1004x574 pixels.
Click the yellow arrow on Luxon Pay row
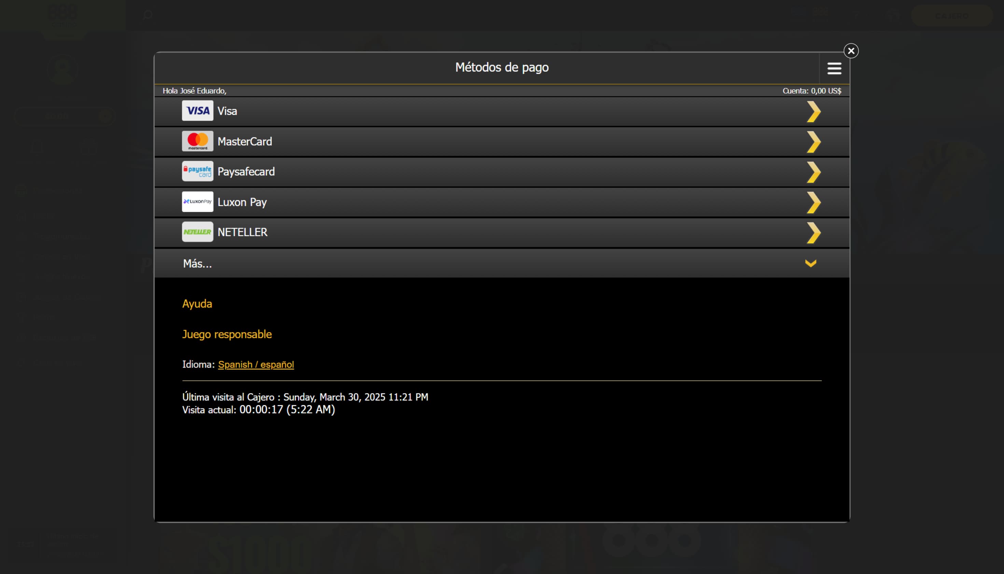tap(813, 203)
